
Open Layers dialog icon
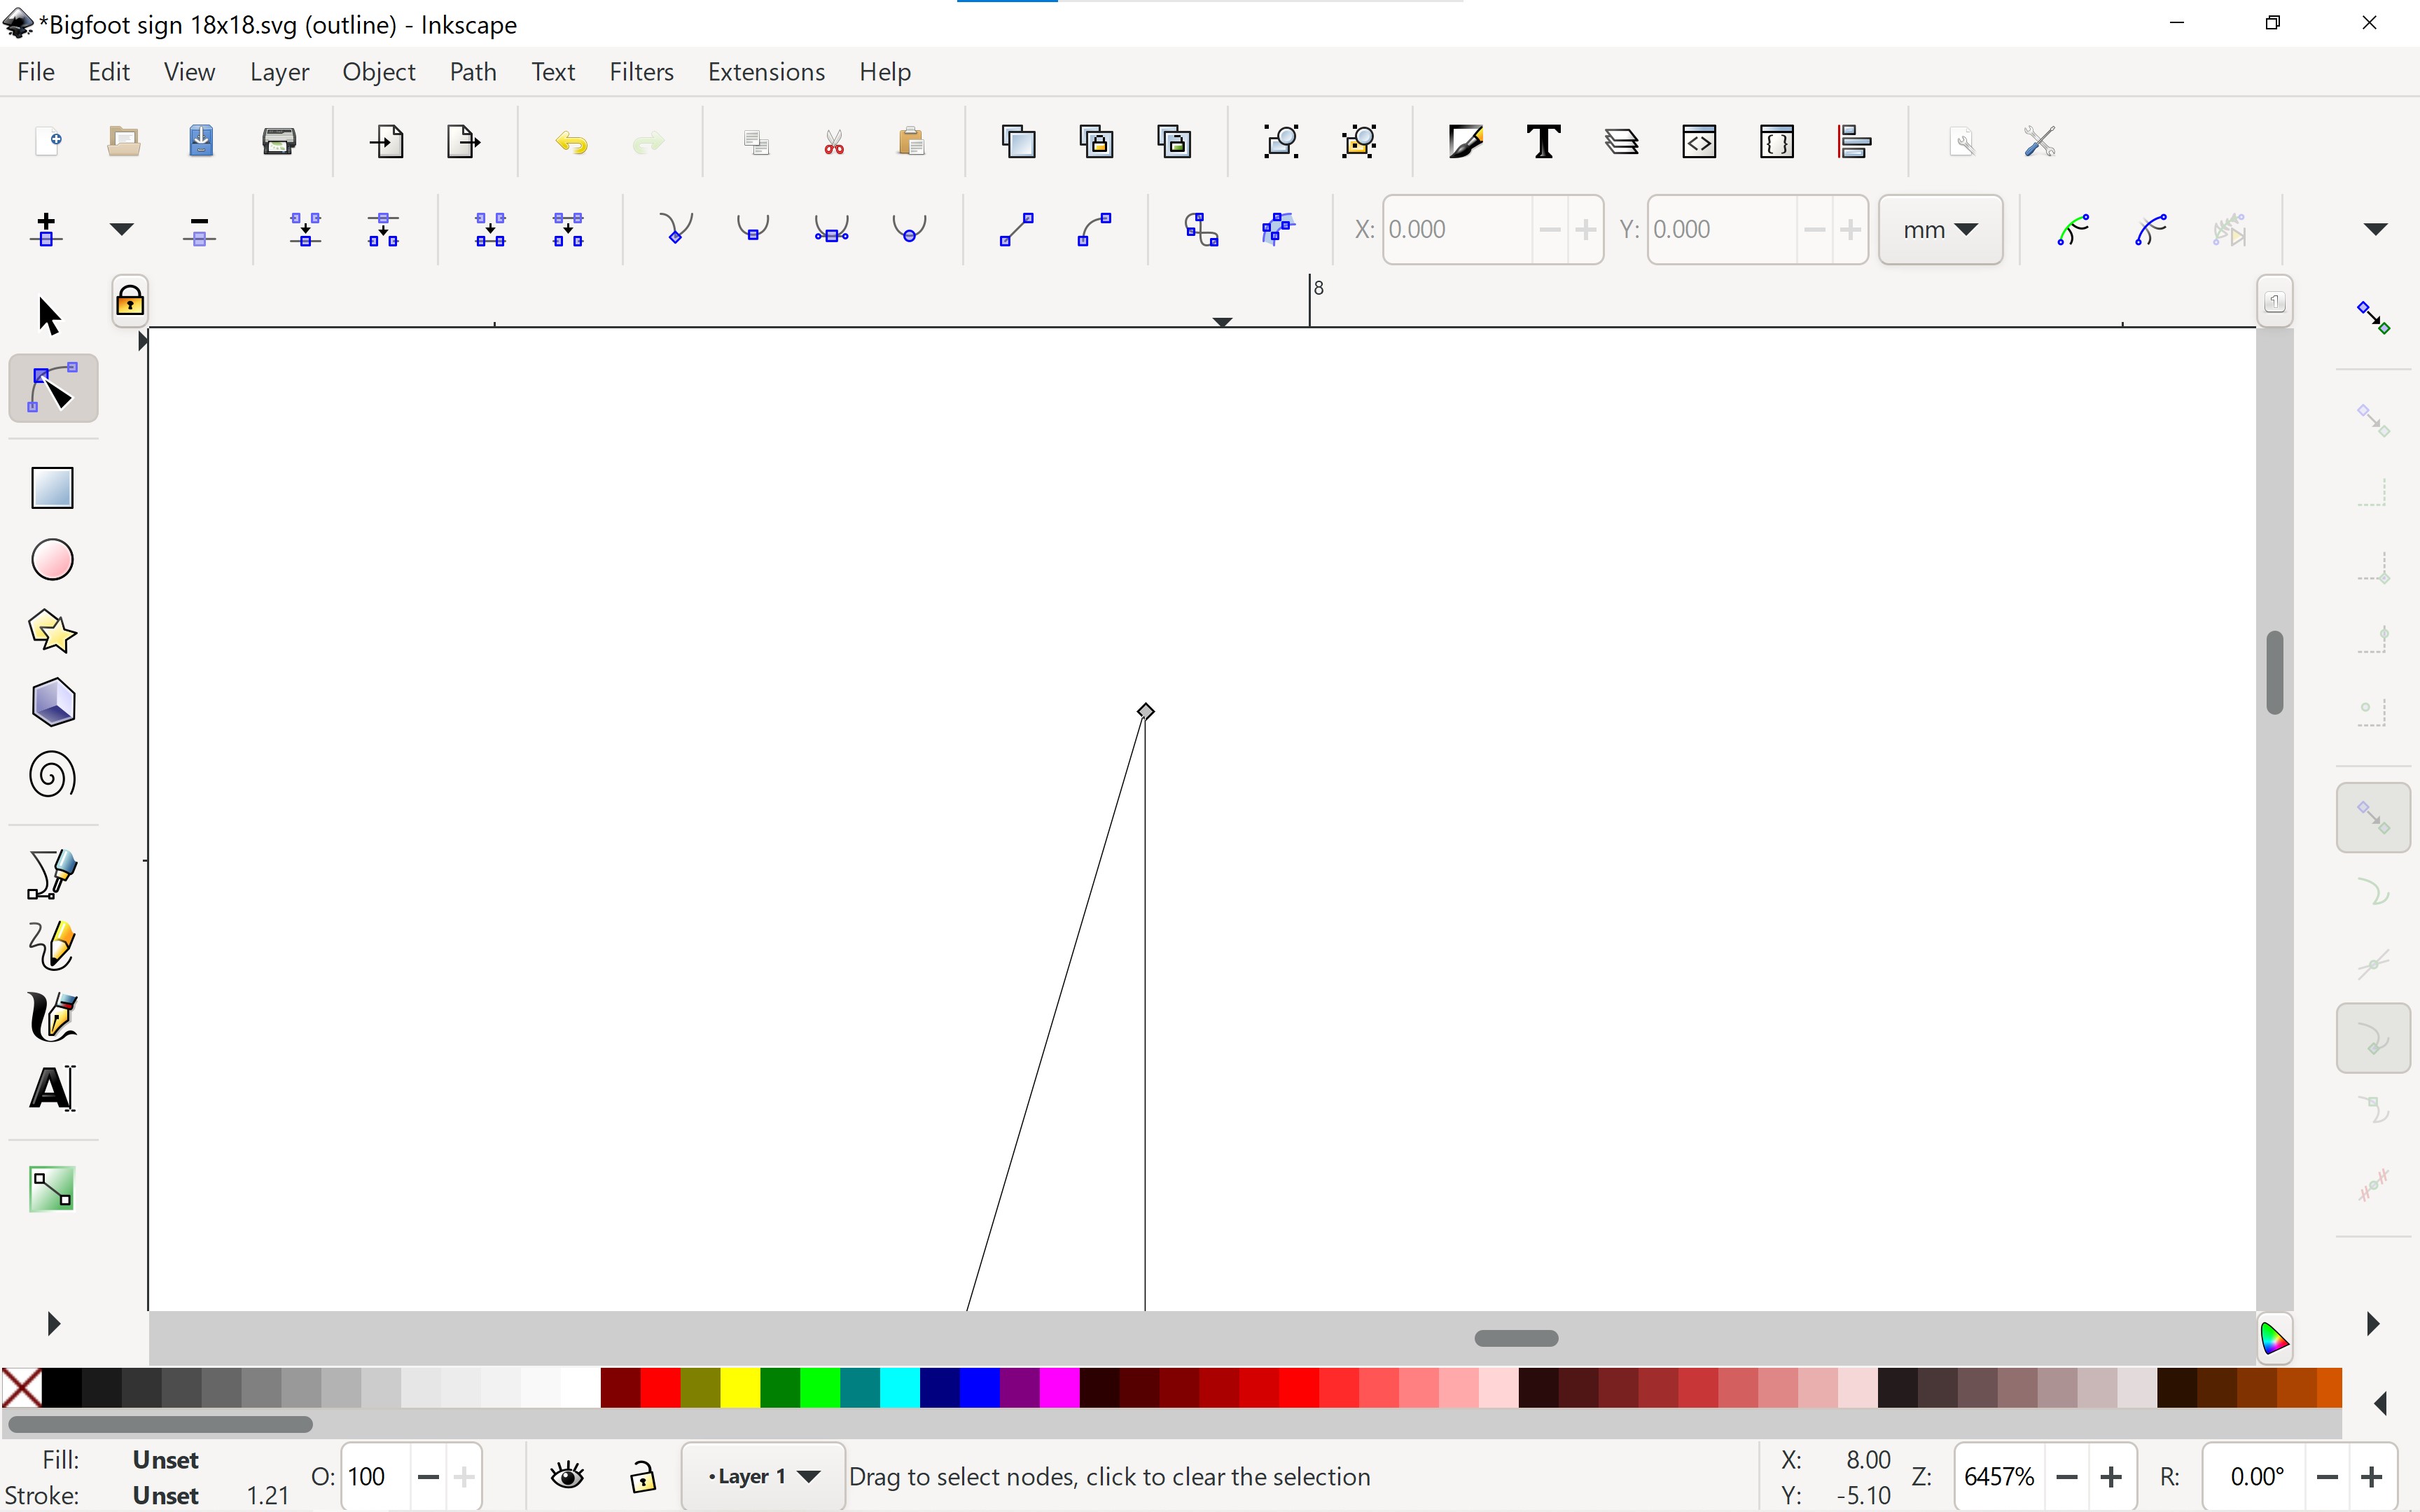coord(1621,141)
